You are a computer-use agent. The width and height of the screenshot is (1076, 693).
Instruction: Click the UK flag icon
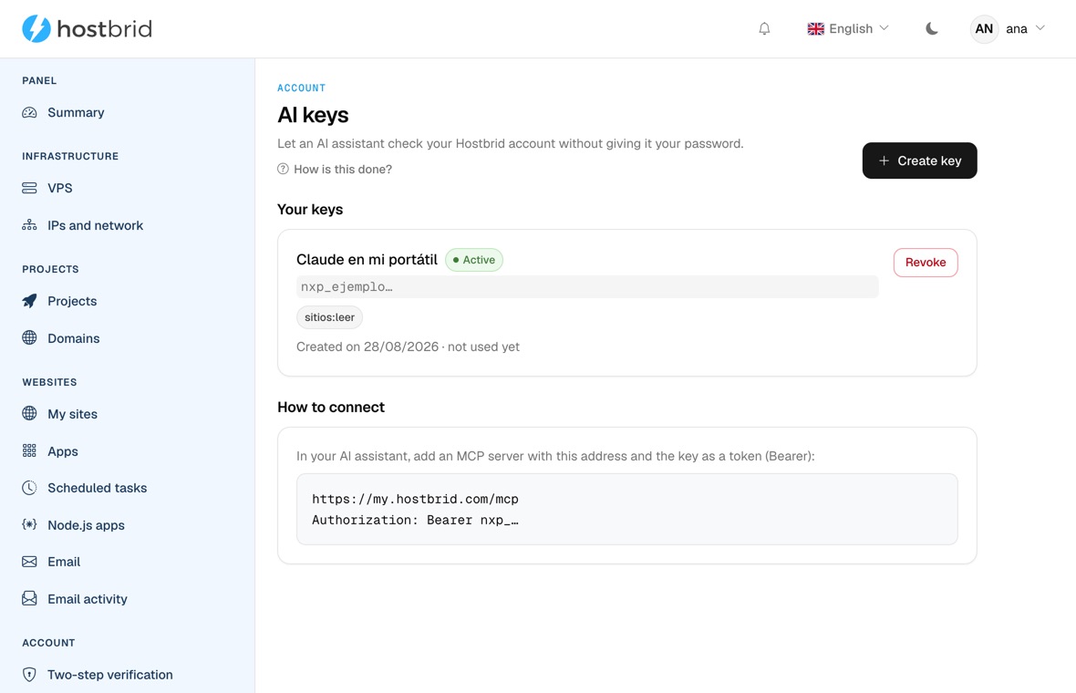(815, 29)
